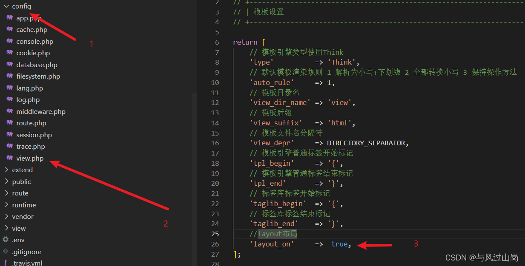525x266 pixels.
Task: Click DIRECTORY_SEPARATOR constant
Action: (366, 143)
